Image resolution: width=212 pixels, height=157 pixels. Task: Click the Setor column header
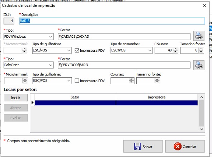(x=75, y=97)
